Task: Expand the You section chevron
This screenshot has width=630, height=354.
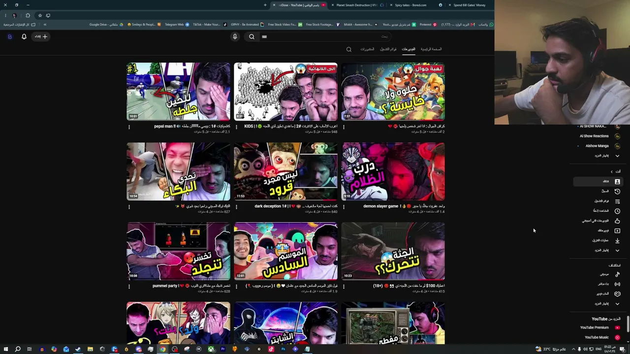Action: click(x=612, y=172)
